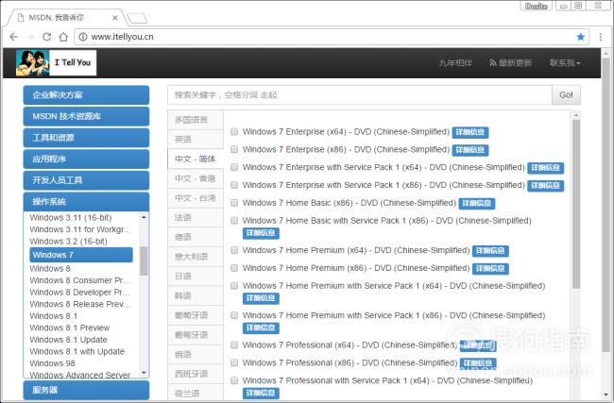Check Windows 7 Enterprise (x64) DVD checkbox
The height and width of the screenshot is (403, 614).
click(234, 132)
